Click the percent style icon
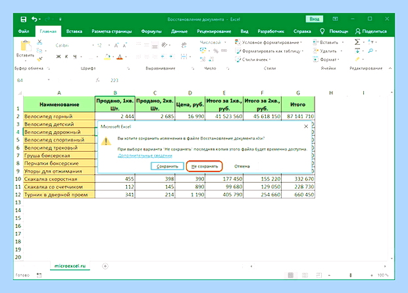The height and width of the screenshot is (293, 408). pyautogui.click(x=216, y=51)
